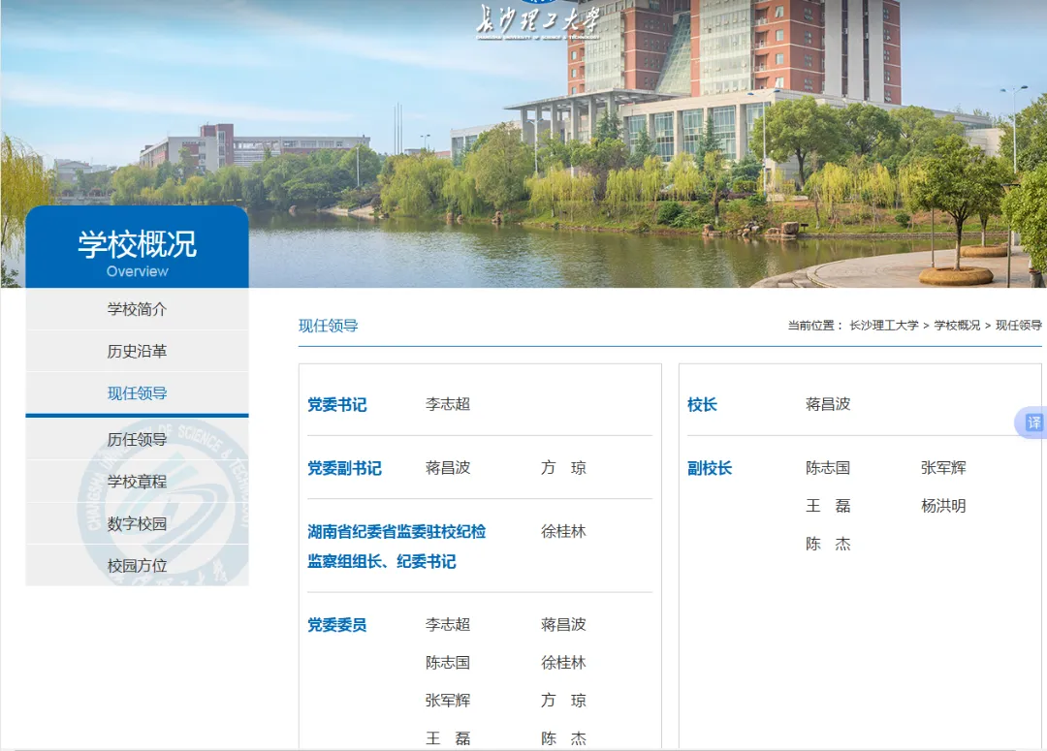Open 学校章程 sidebar item
Screen dimensions: 1047x751
point(137,482)
